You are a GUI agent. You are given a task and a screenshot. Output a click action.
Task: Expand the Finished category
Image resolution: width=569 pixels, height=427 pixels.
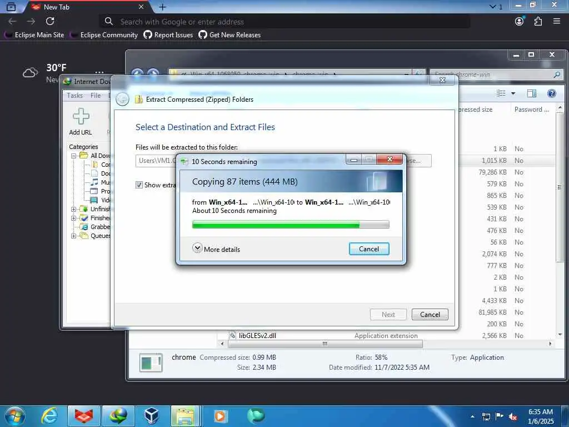pos(74,218)
